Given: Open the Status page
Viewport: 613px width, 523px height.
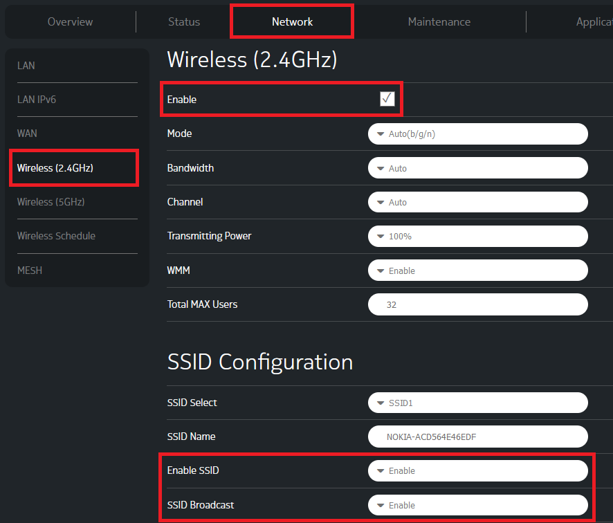Looking at the screenshot, I should [183, 21].
